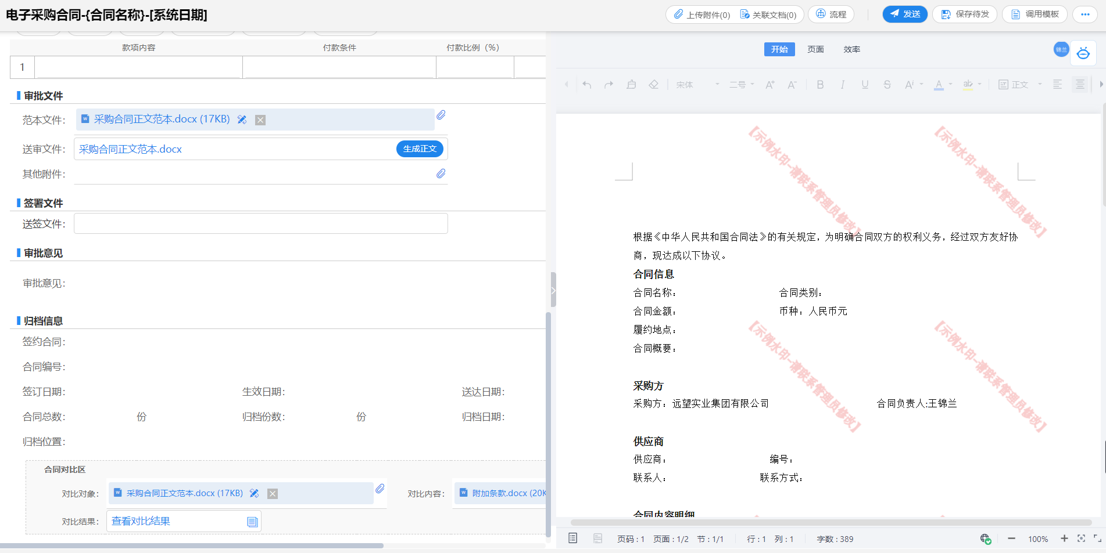The height and width of the screenshot is (553, 1106).
Task: Show earlier toolbar items via left arrow
Action: 567,85
